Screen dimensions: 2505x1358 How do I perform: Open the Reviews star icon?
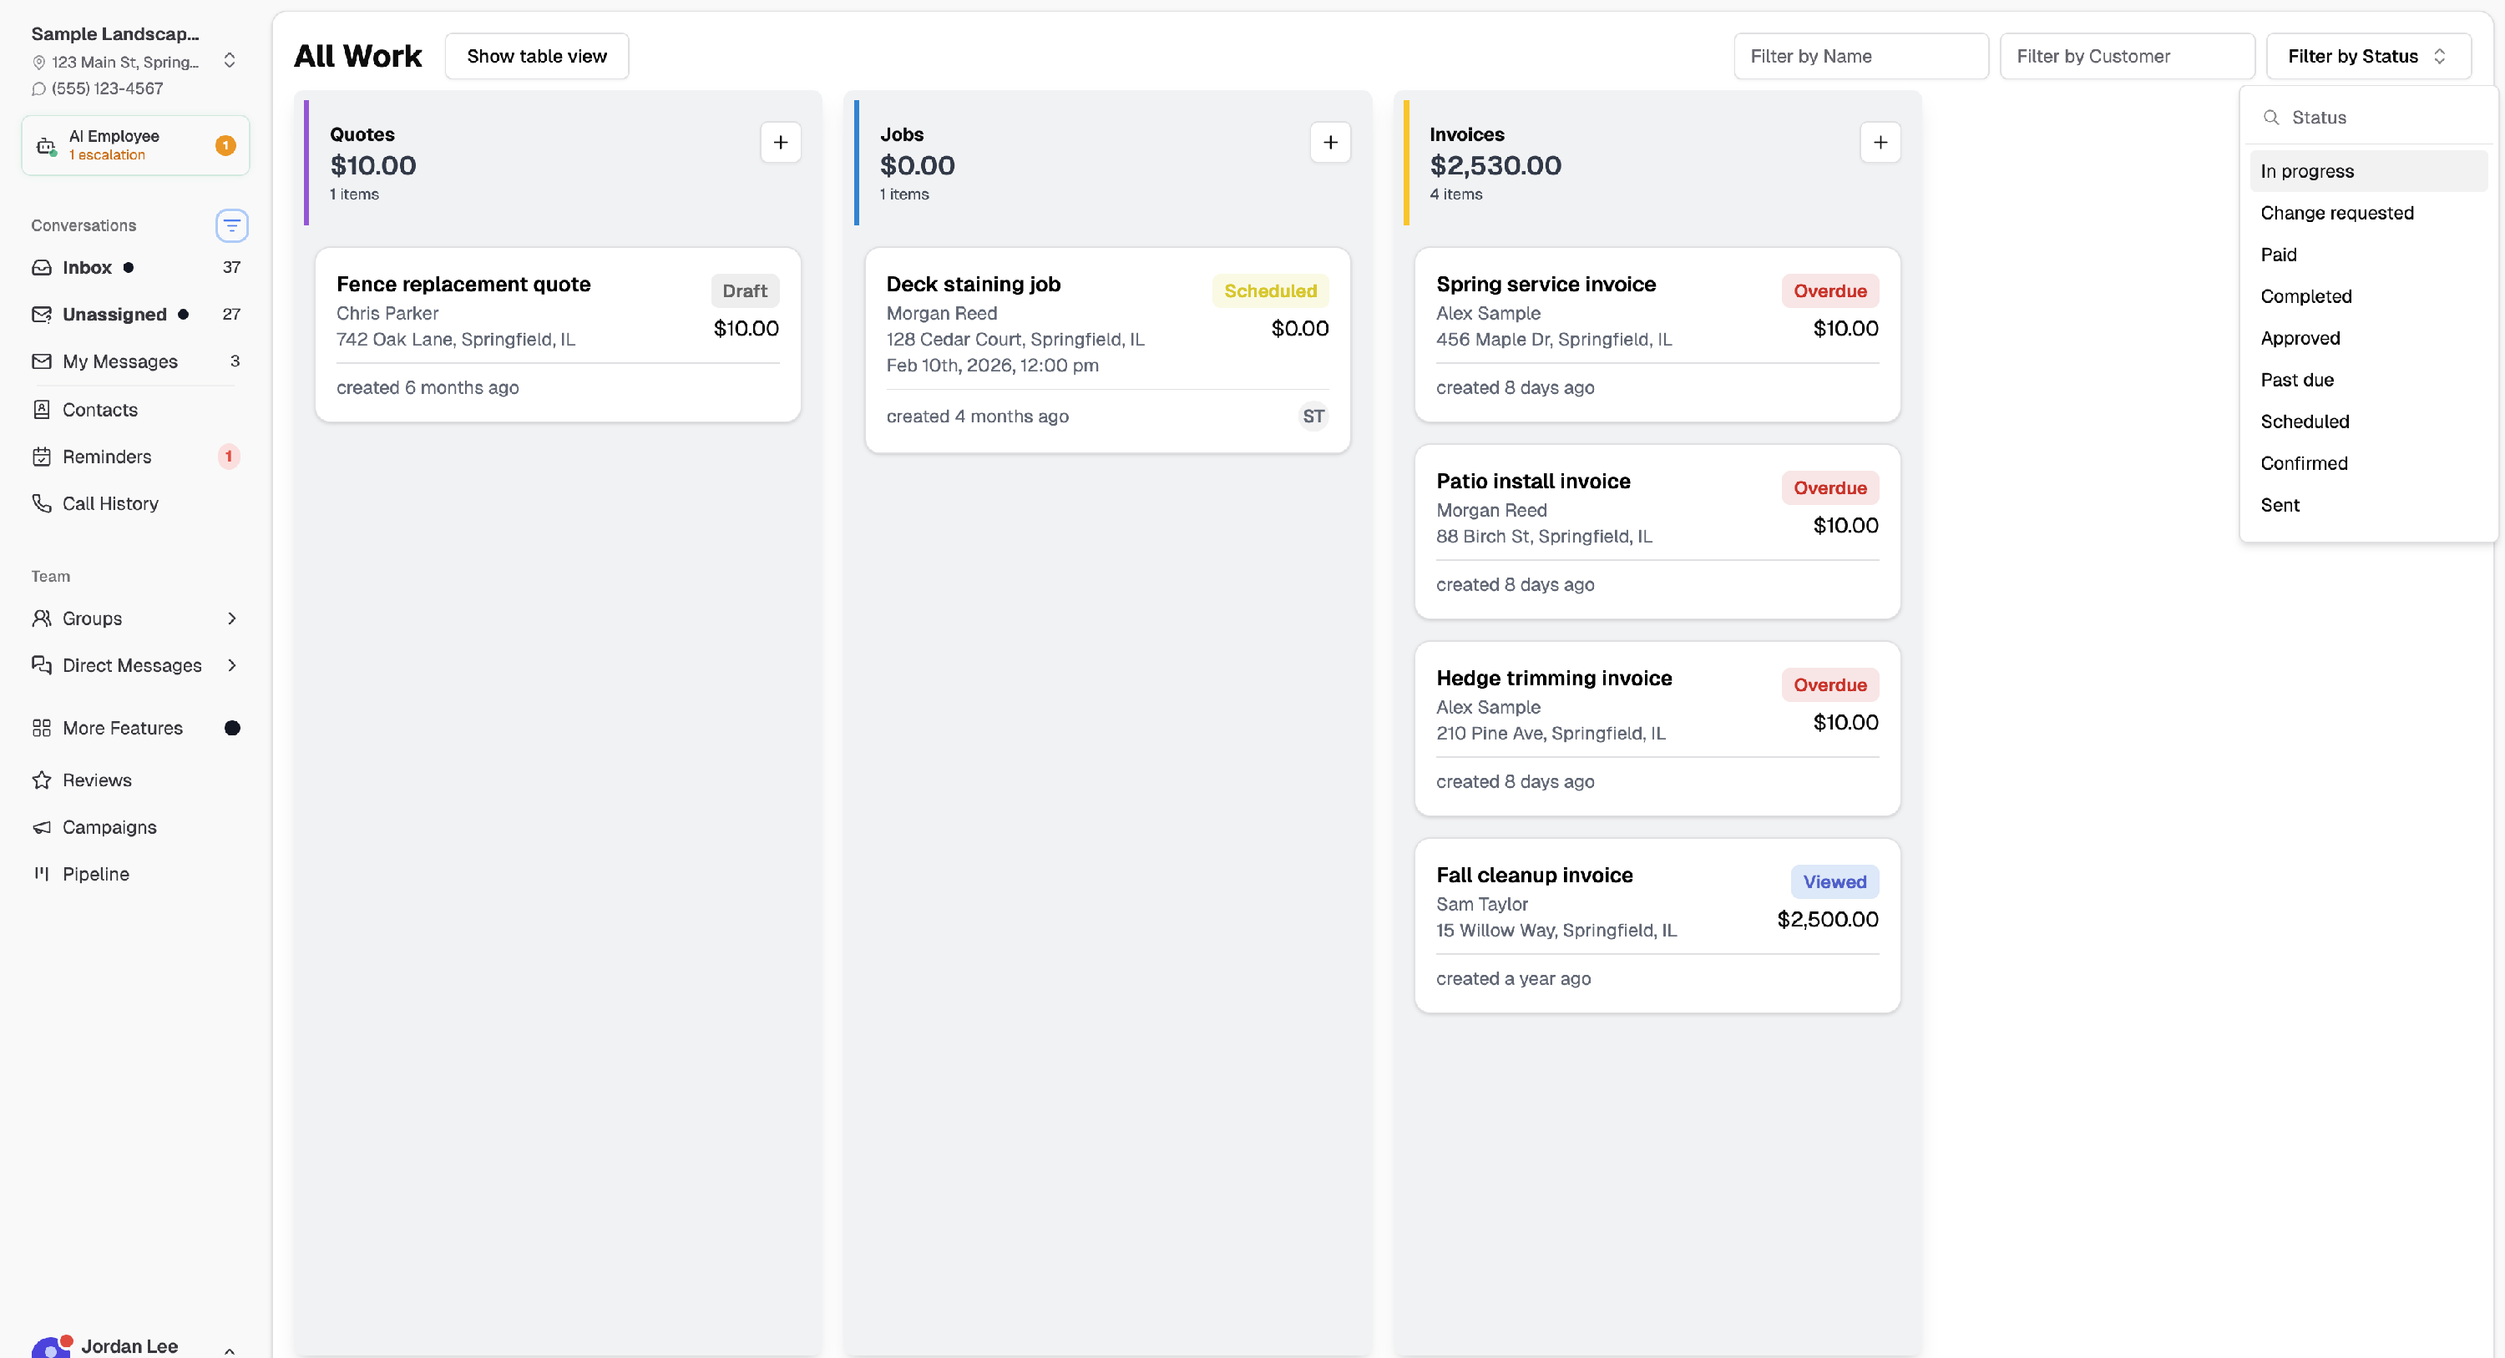tap(41, 780)
